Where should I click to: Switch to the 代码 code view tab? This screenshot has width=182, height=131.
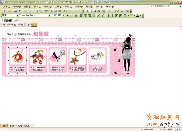pyautogui.click(x=19, y=125)
